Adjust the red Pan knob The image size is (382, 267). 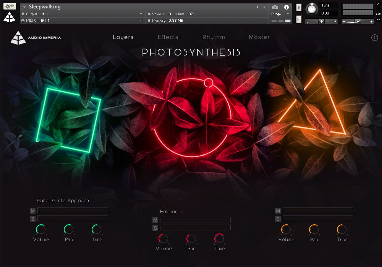coord(191,238)
